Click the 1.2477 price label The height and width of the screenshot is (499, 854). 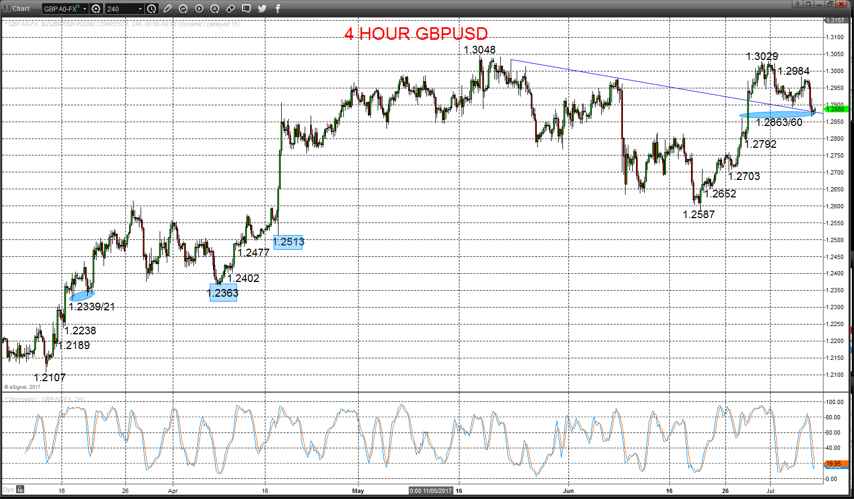(x=253, y=252)
